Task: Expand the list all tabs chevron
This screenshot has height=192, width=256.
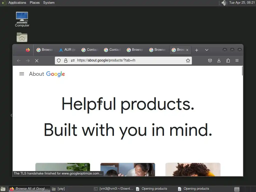Action: [207, 50]
